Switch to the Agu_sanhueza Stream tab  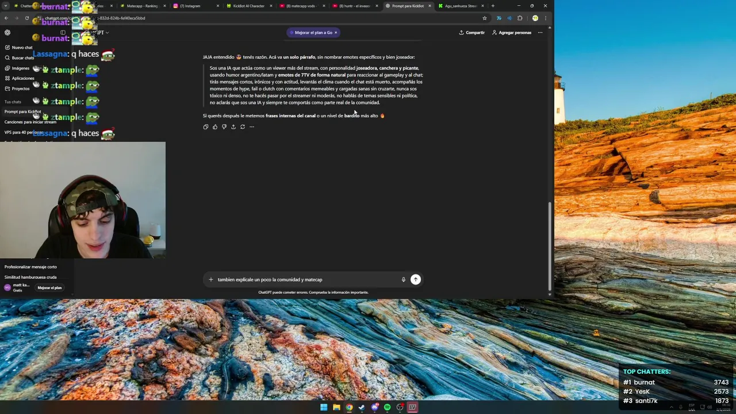pyautogui.click(x=460, y=6)
